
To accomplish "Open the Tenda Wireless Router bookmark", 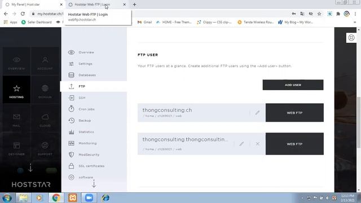I will pyautogui.click(x=256, y=22).
